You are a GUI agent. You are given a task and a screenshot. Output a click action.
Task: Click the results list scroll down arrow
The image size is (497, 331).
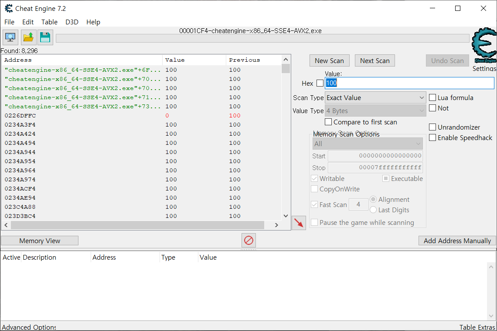click(x=286, y=216)
